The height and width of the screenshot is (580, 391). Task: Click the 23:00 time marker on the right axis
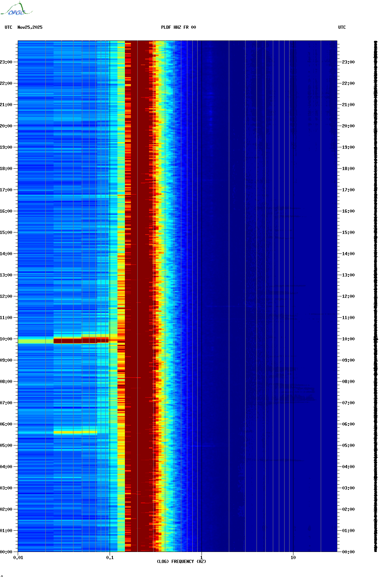point(348,62)
